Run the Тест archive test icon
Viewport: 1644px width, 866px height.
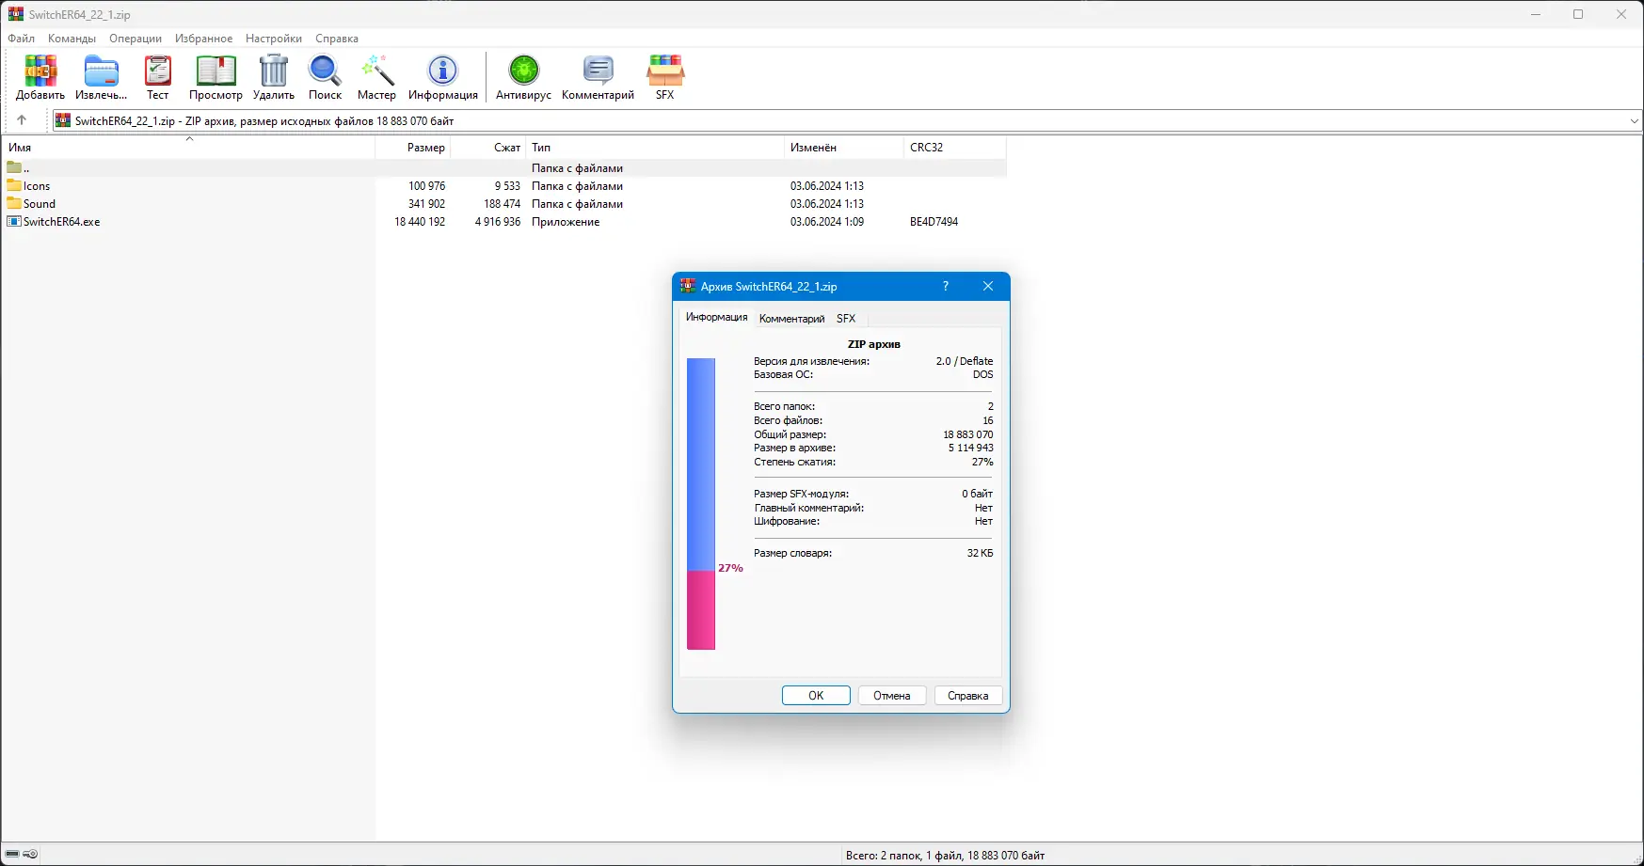(158, 71)
